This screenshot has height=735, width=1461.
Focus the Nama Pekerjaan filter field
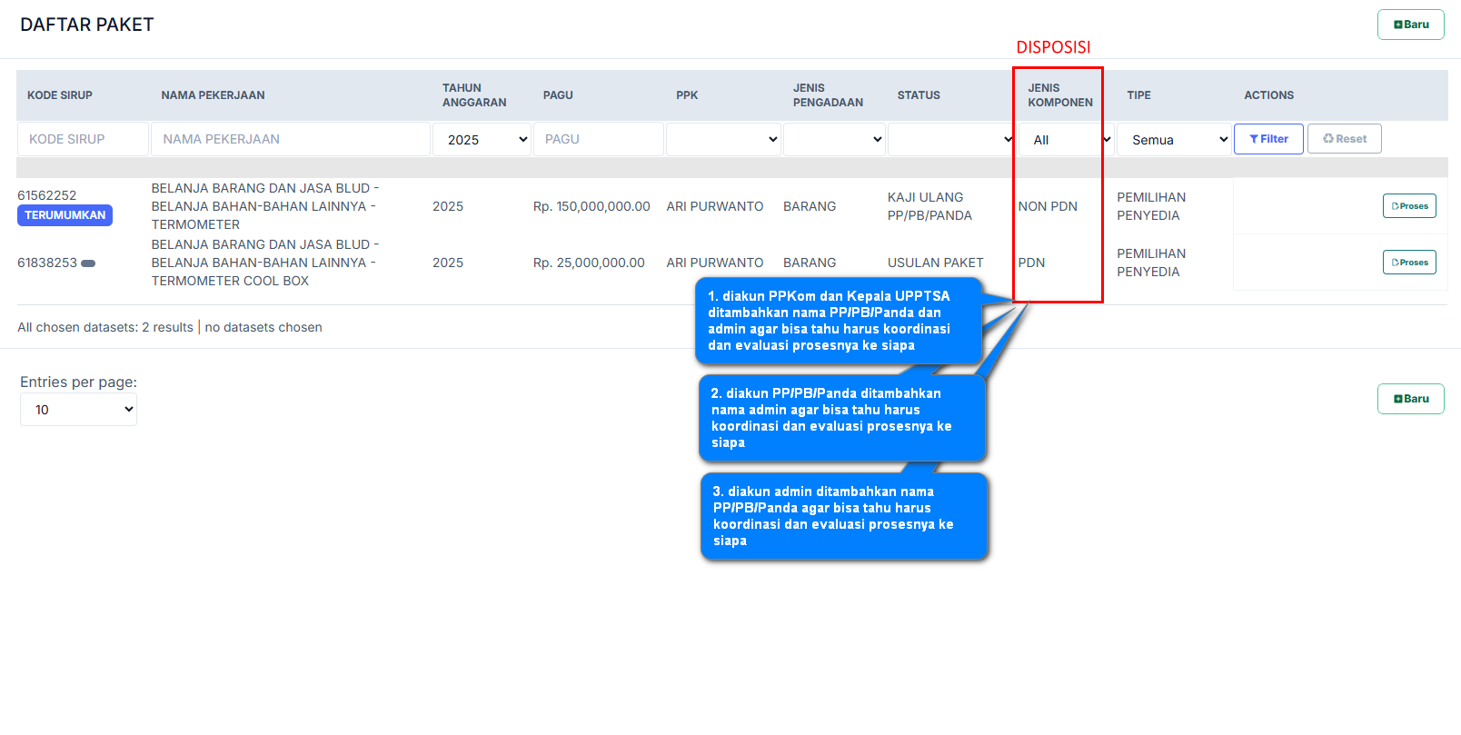point(290,140)
